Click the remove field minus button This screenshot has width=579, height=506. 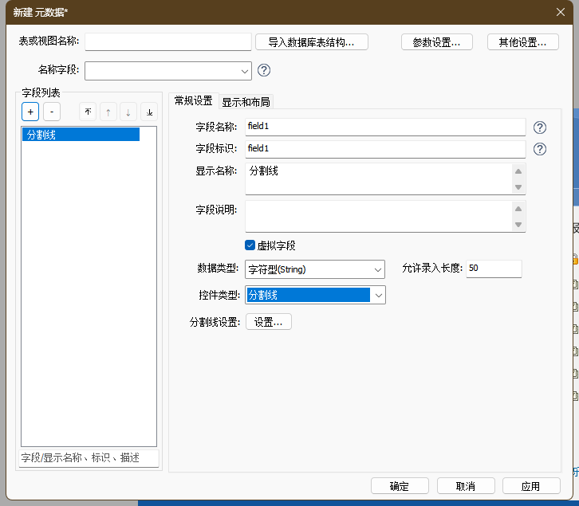(x=51, y=112)
